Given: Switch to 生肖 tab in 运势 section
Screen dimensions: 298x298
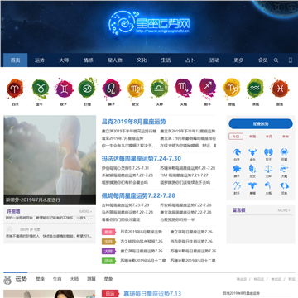Looking at the screenshot, I should tap(57, 279).
